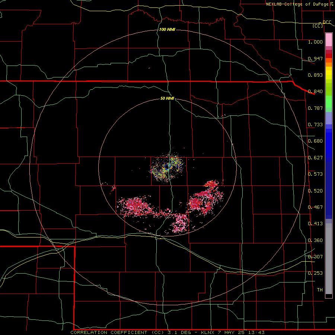Click the multicolored clutter at the radar center
The height and width of the screenshot is (335, 335).
pos(167,167)
